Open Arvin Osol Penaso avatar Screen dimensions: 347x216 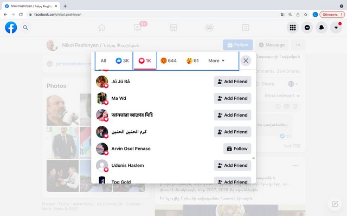tap(102, 148)
